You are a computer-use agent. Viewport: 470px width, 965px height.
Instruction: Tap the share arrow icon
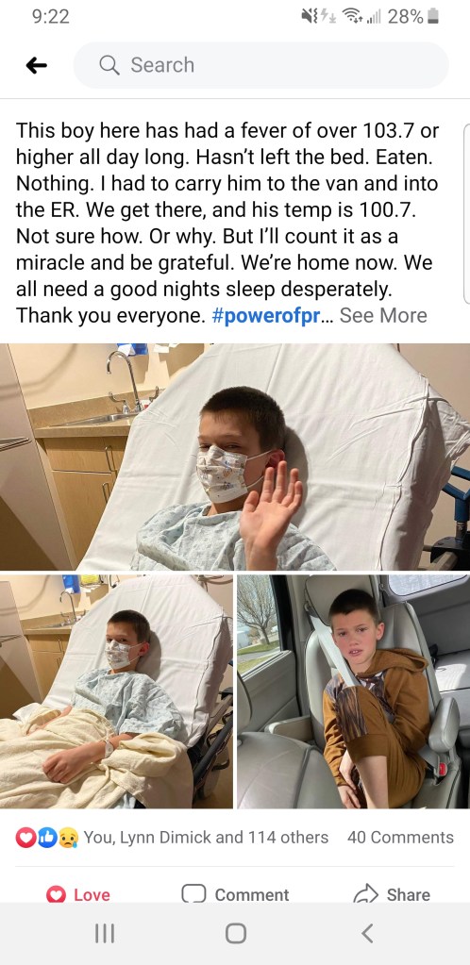click(x=364, y=894)
